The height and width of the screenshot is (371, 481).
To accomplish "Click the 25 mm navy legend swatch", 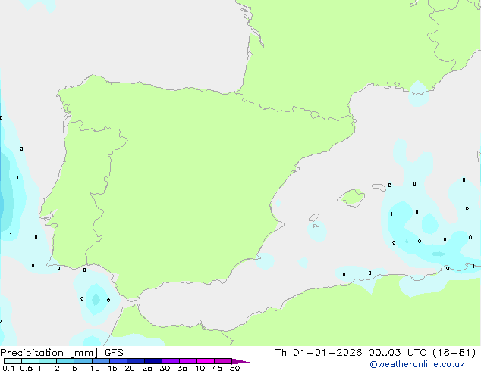I will [x=153, y=361].
